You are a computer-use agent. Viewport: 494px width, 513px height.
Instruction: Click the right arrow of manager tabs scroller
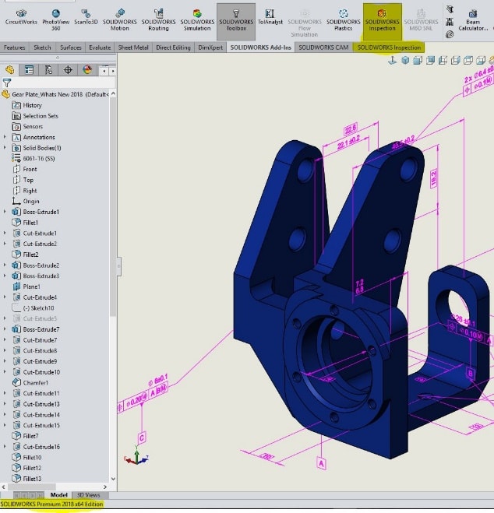point(113,71)
